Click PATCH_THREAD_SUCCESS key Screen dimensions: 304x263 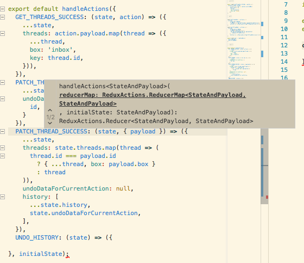pyautogui.click(x=51, y=132)
